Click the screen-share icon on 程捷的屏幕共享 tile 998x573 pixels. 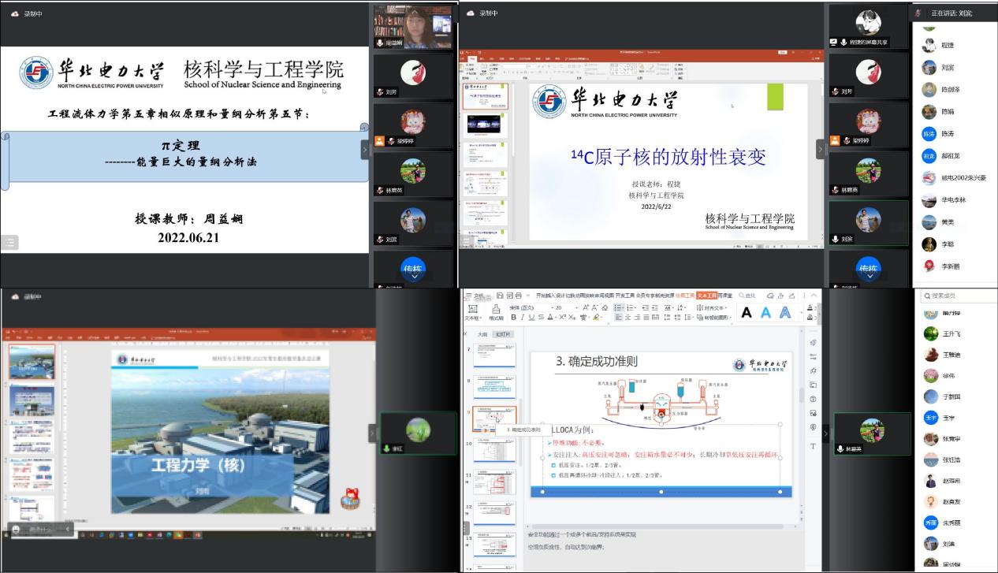(833, 43)
